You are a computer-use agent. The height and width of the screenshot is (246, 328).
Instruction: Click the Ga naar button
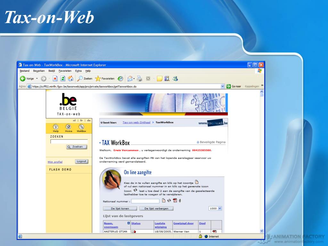coord(234,86)
